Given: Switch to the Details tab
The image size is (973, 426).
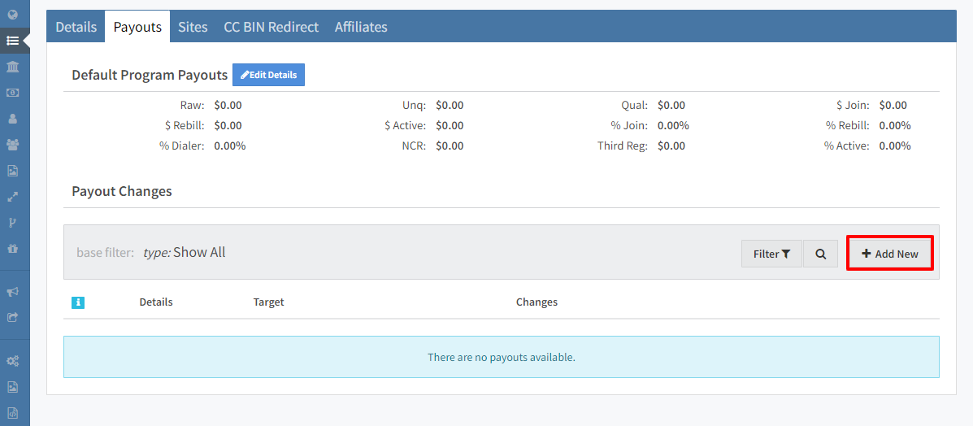Looking at the screenshot, I should (x=76, y=27).
